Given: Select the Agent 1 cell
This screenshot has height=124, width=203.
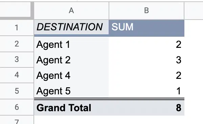Looking at the screenshot, I should pyautogui.click(x=71, y=44).
